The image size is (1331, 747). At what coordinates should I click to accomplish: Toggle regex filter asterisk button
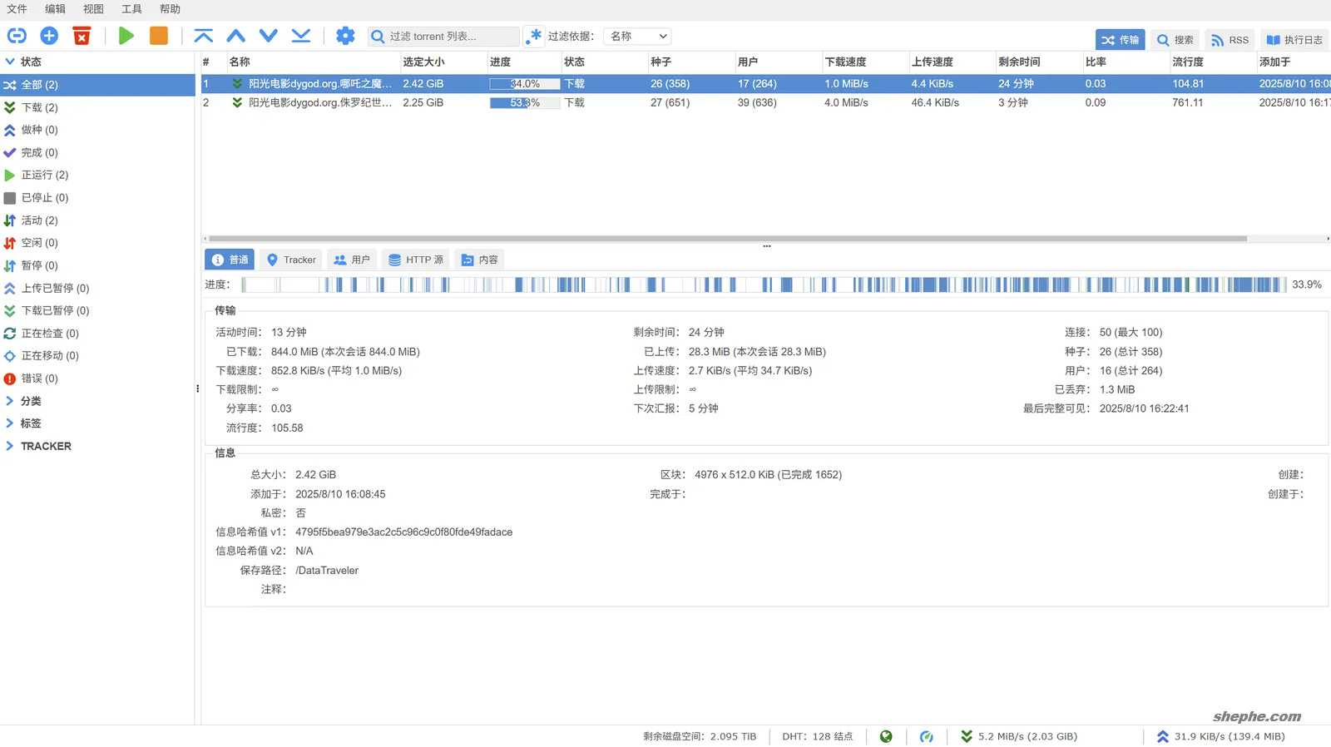533,37
